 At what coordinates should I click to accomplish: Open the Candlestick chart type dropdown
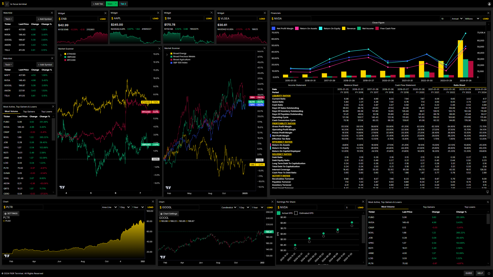tap(229, 207)
